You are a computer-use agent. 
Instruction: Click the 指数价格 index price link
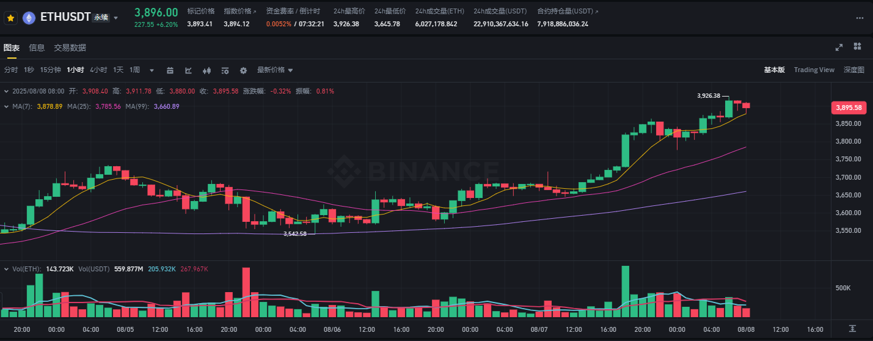point(239,11)
